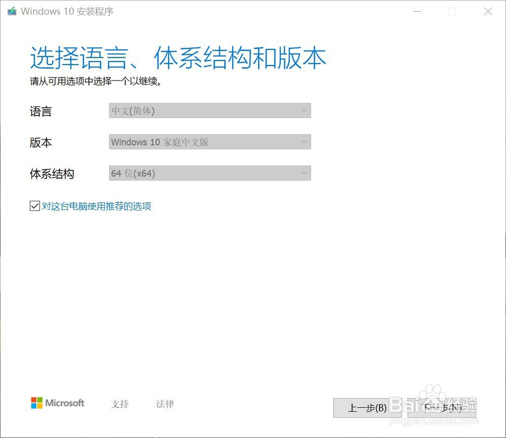Select the 法律 menu link

[164, 404]
